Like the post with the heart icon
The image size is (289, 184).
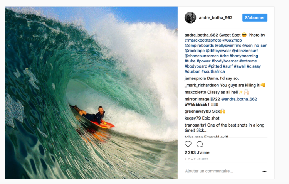[x=188, y=144]
